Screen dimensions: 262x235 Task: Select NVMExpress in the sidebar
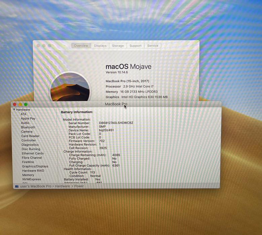[x=32, y=179]
